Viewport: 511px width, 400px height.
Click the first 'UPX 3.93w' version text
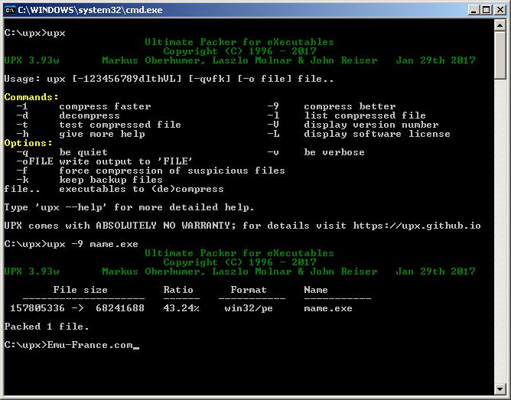(x=31, y=60)
